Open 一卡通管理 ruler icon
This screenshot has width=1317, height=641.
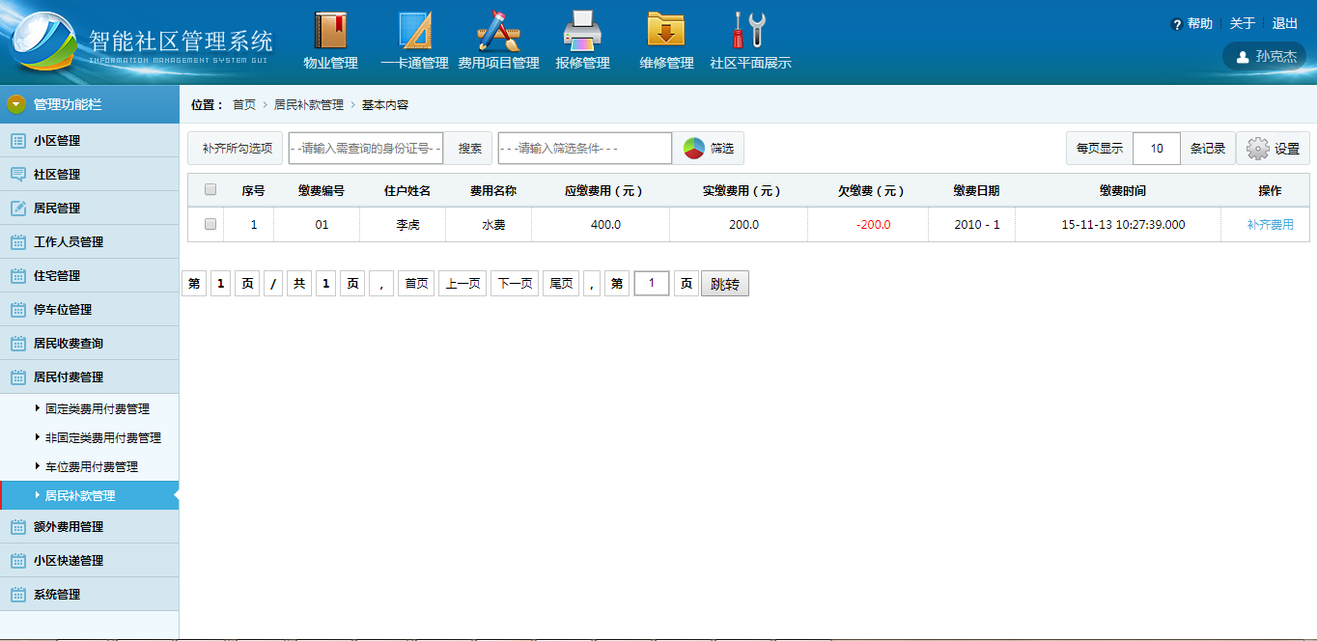pos(415,30)
